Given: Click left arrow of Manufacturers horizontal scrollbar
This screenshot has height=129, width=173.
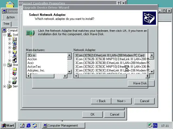Looking at the screenshot, I should click(x=29, y=76).
